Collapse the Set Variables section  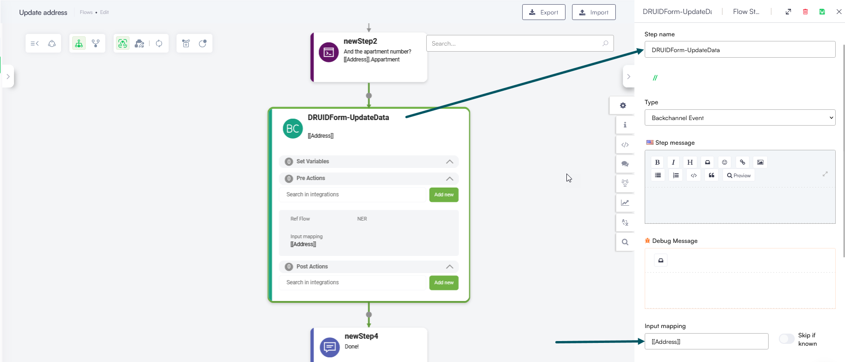(449, 161)
